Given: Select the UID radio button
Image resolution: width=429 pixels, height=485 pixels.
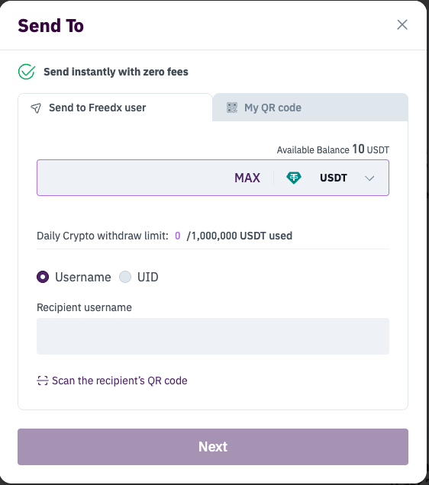Looking at the screenshot, I should click(125, 277).
